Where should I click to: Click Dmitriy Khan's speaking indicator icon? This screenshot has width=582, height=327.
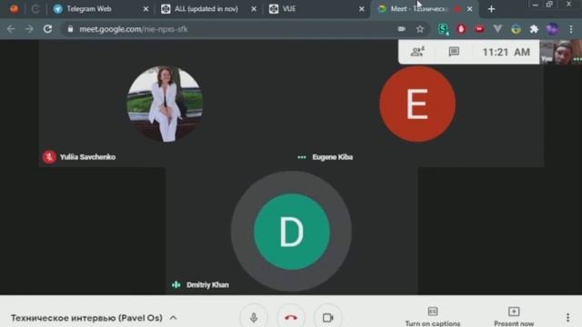(x=176, y=284)
